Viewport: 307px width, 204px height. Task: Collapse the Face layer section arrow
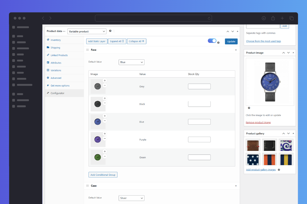pos(236,50)
